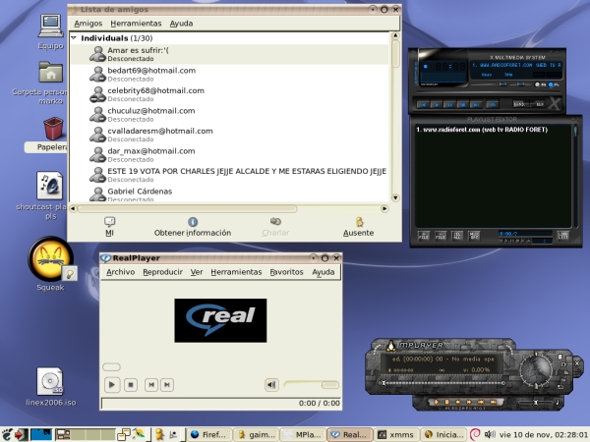Open the Papelera trash icon
The width and height of the screenshot is (590, 442).
click(53, 129)
